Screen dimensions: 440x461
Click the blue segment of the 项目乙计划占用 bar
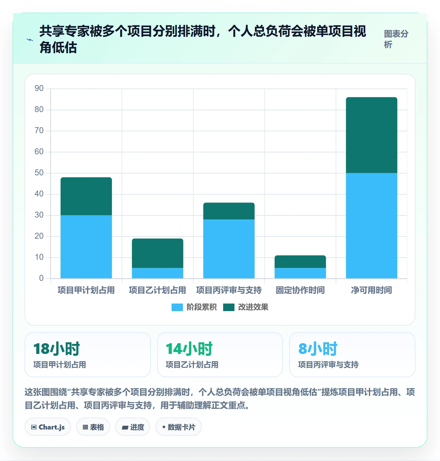(x=157, y=273)
